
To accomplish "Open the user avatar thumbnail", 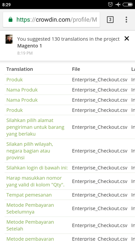I will tap(9, 39).
